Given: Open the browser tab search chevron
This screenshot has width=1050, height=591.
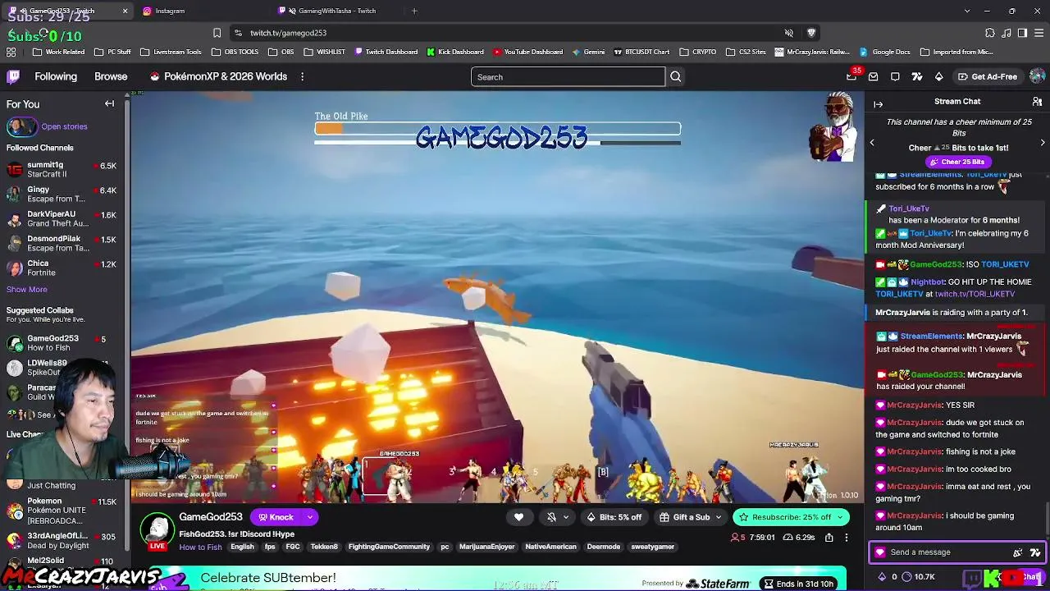Looking at the screenshot, I should point(967,11).
